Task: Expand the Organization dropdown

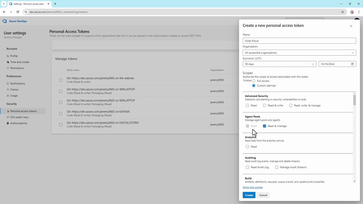Action: pyautogui.click(x=299, y=53)
